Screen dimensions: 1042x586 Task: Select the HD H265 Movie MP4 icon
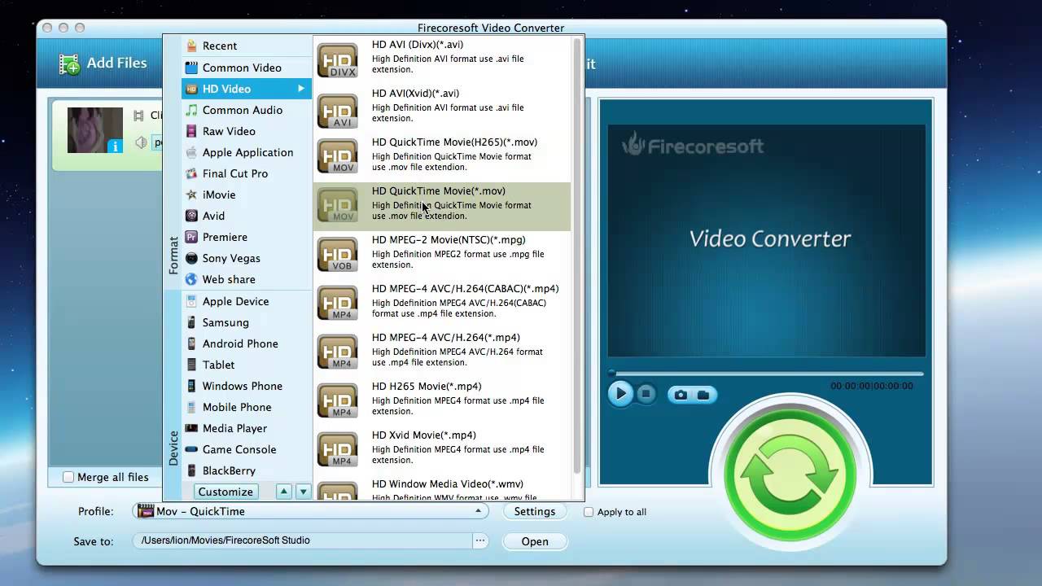pyautogui.click(x=337, y=402)
